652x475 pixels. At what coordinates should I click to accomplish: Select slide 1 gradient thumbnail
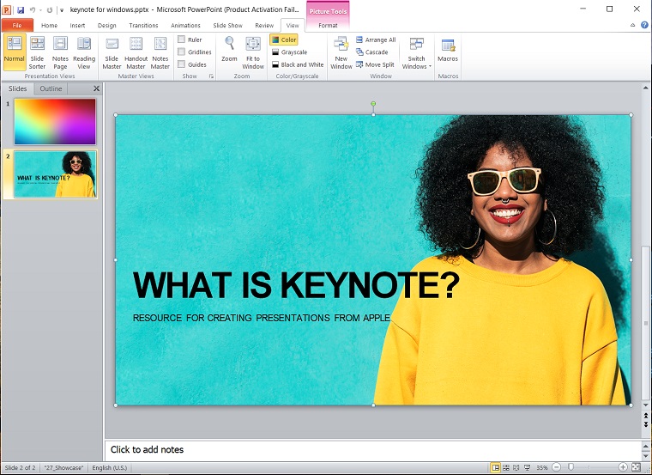pyautogui.click(x=55, y=121)
